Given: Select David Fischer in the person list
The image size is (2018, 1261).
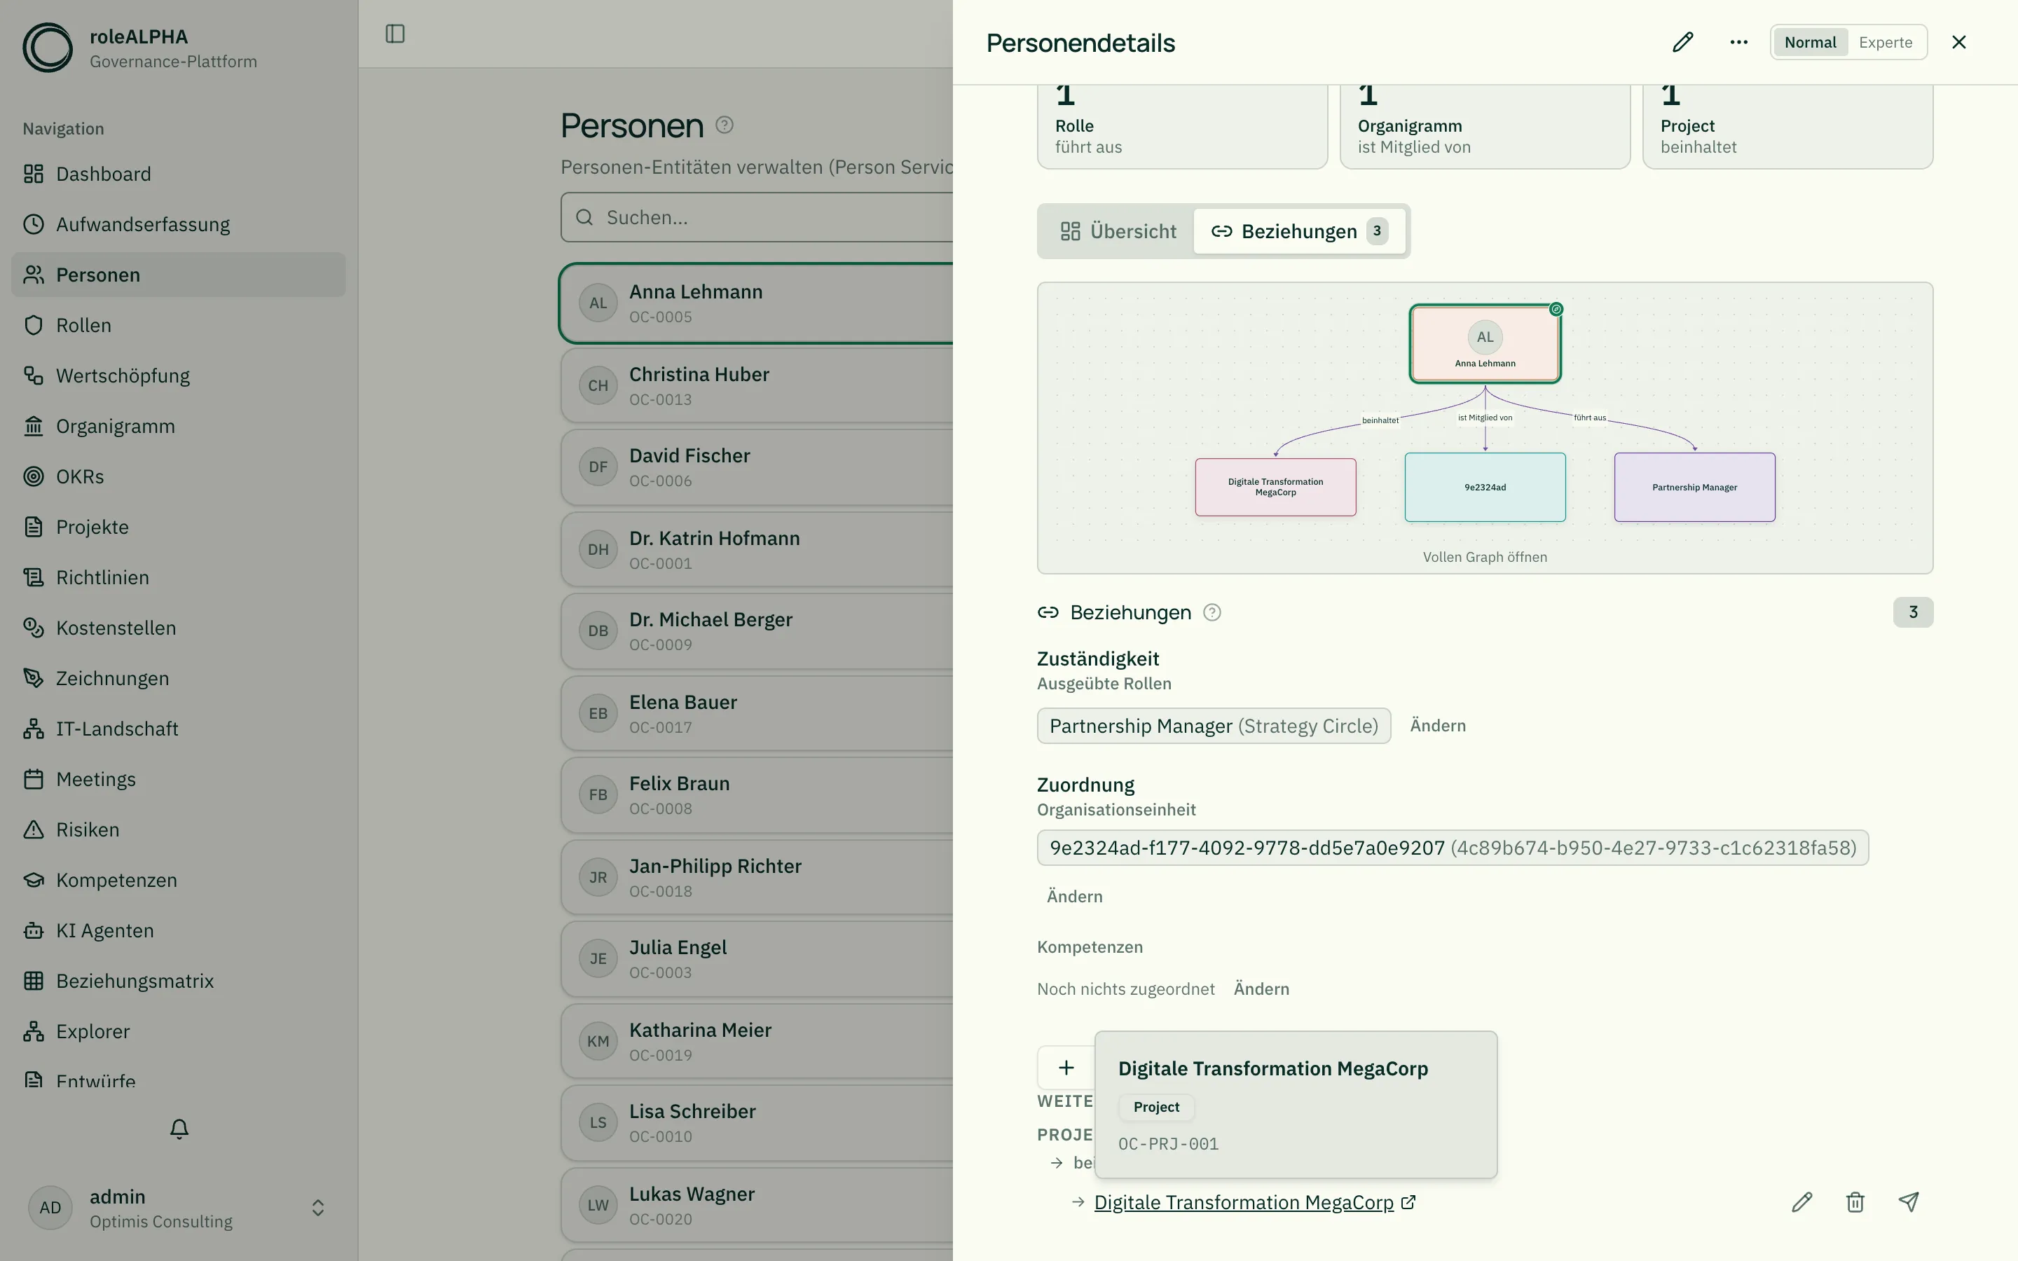Looking at the screenshot, I should tap(757, 467).
